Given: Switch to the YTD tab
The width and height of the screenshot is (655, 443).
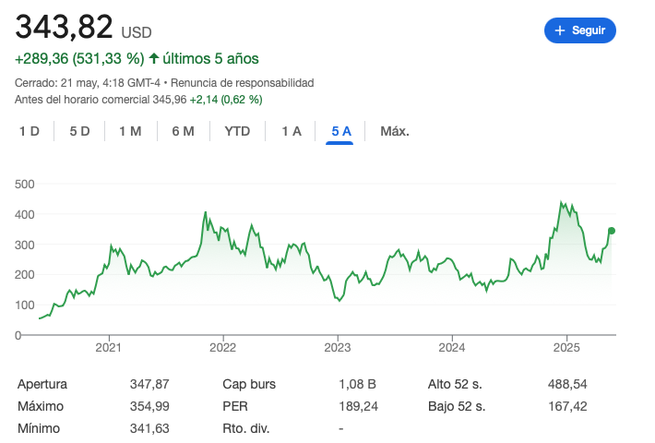Looking at the screenshot, I should [237, 131].
